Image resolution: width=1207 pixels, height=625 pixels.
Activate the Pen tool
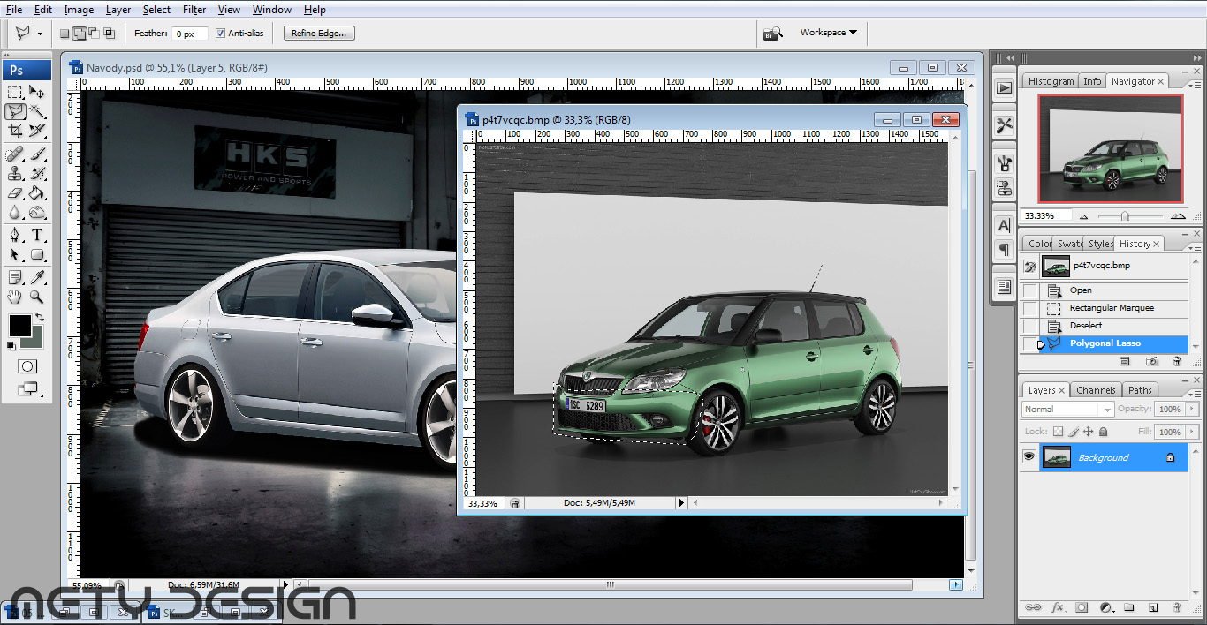[x=15, y=235]
